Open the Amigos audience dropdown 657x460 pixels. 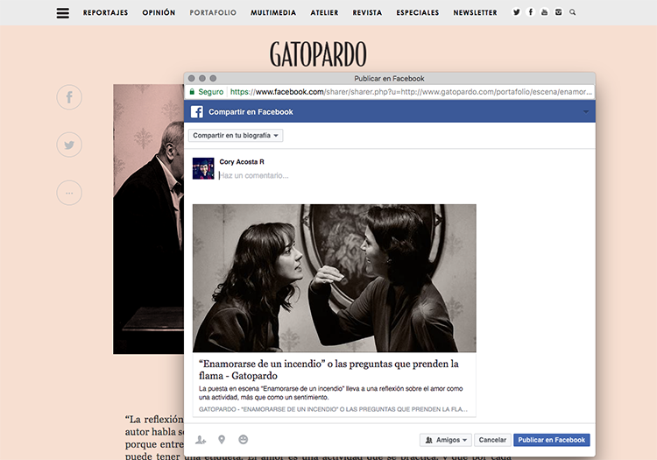(x=446, y=440)
